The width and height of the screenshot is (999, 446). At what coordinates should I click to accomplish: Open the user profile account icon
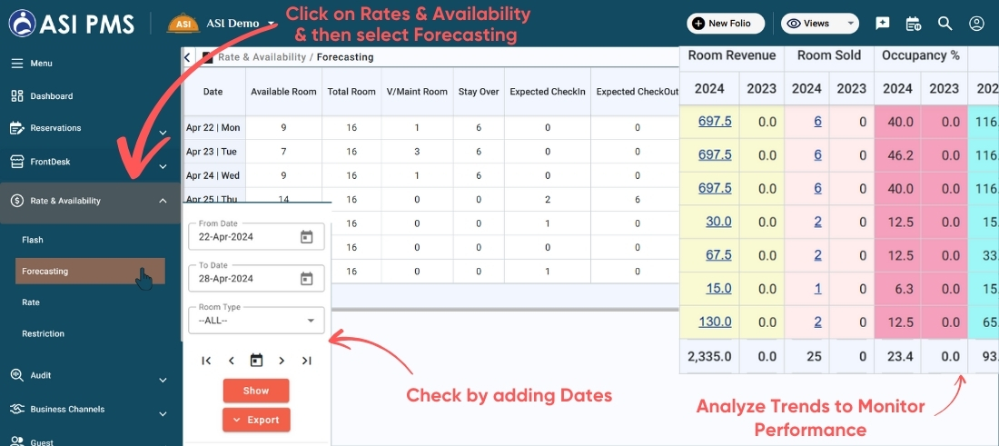pyautogui.click(x=976, y=24)
